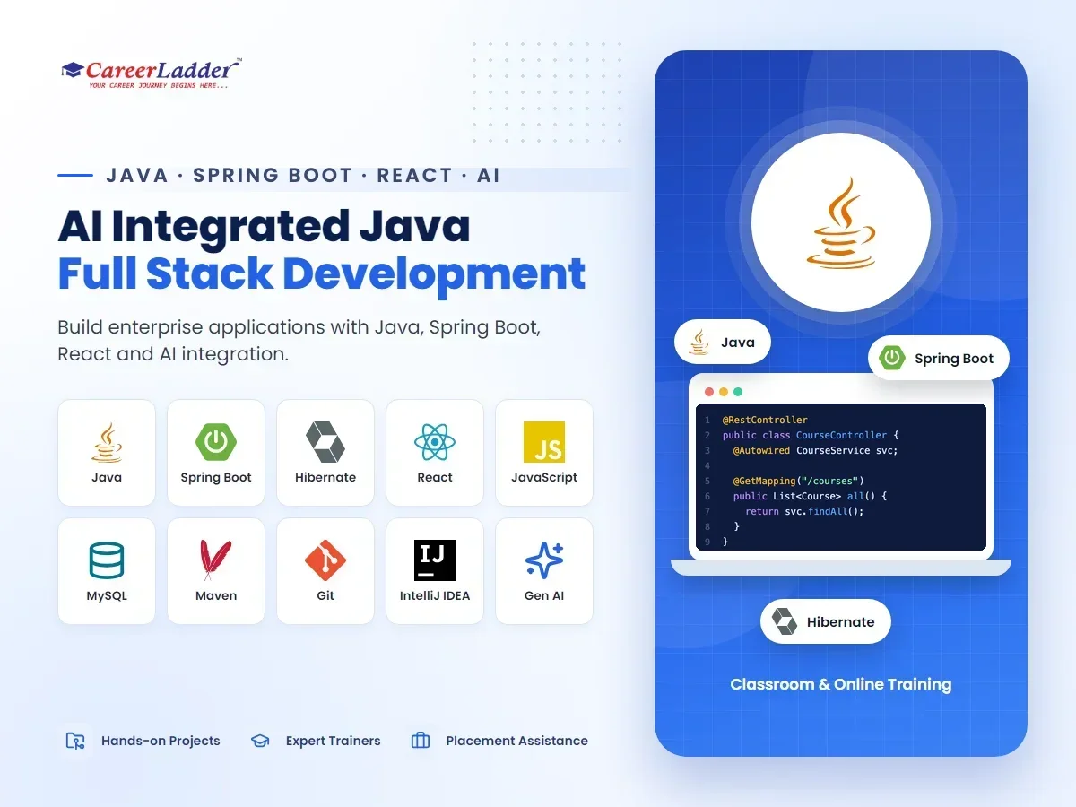
Task: Click the "Hands-on Projects" label
Action: click(x=161, y=741)
